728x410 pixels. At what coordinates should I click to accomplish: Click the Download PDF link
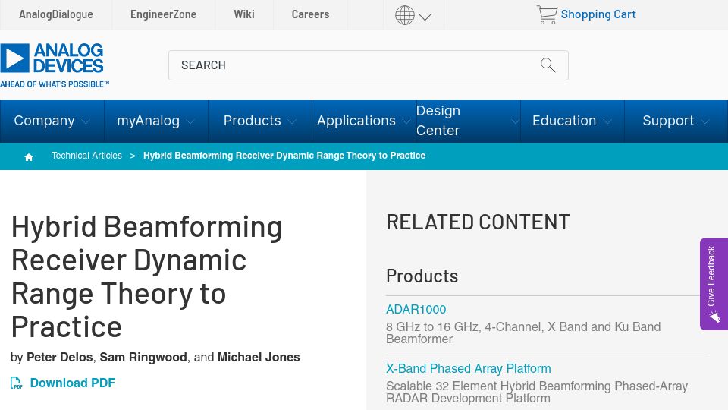73,383
